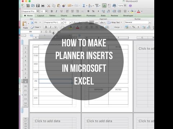Click Decrease Indent in the formatting toolbar

114,11
